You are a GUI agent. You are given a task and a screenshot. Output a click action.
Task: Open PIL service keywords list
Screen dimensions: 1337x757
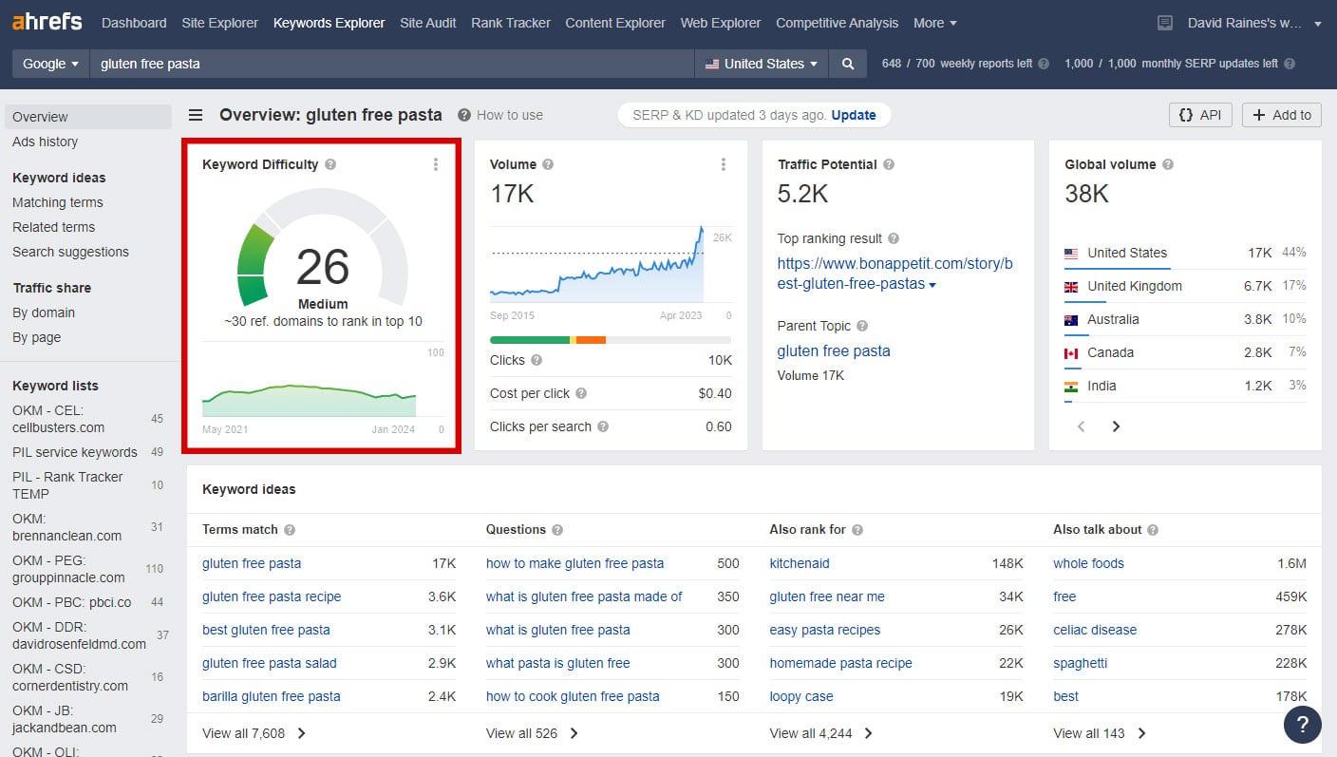[x=75, y=452]
